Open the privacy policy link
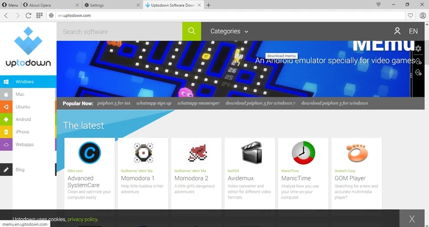Screen dimensions: 429x227 [x=82, y=220]
